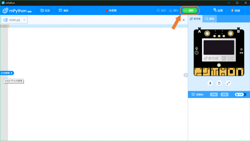Click touch pad H on the board
This screenshot has width=250, height=141.
[223, 72]
